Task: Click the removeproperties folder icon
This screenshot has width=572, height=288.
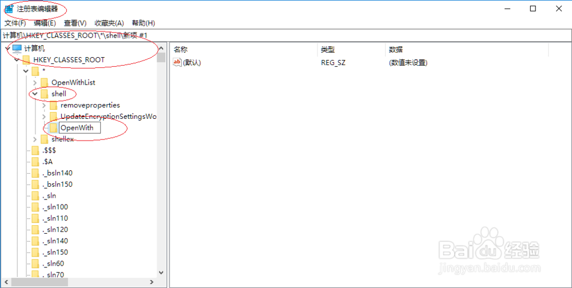Action: [x=54, y=105]
